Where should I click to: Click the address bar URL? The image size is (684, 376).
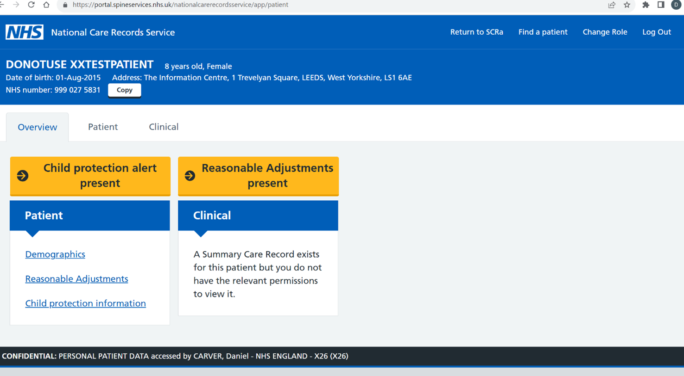180,5
